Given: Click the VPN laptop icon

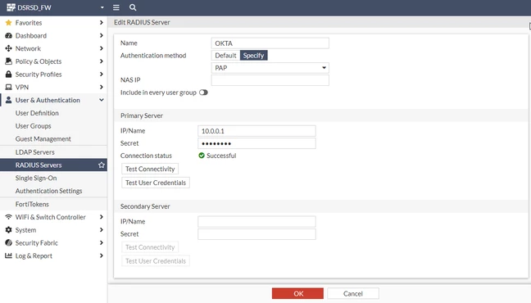Looking at the screenshot, I should [x=8, y=87].
